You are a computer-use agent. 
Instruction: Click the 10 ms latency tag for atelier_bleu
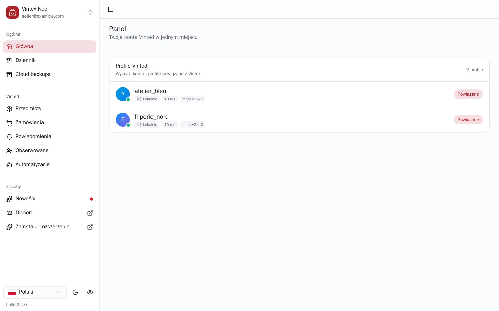click(x=170, y=99)
